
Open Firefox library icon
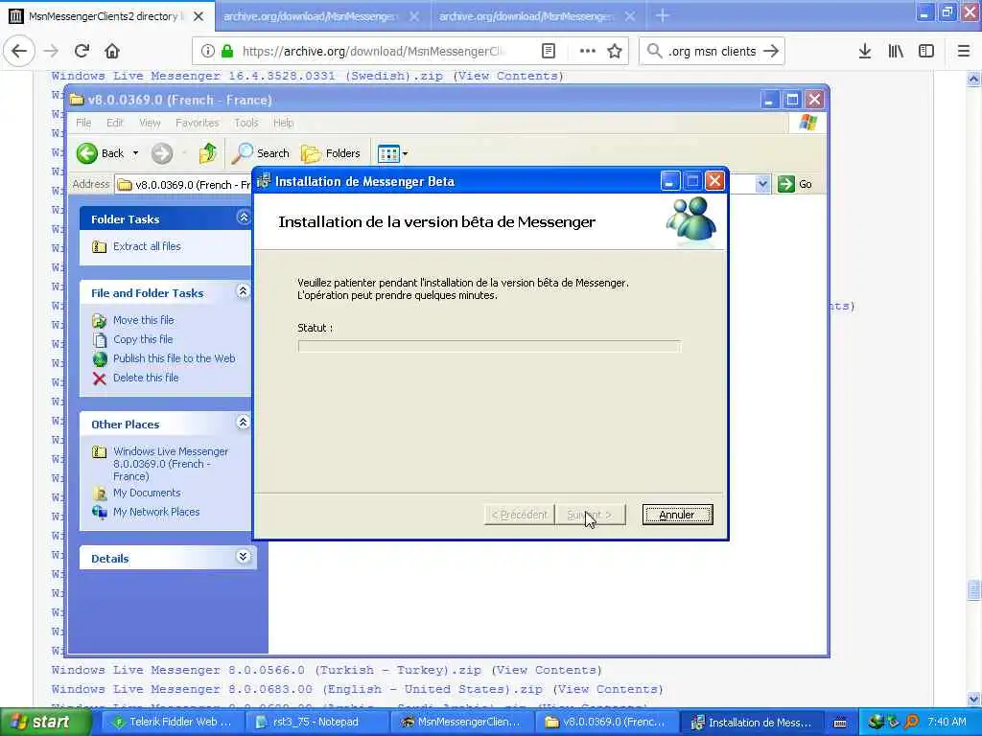coord(896,52)
